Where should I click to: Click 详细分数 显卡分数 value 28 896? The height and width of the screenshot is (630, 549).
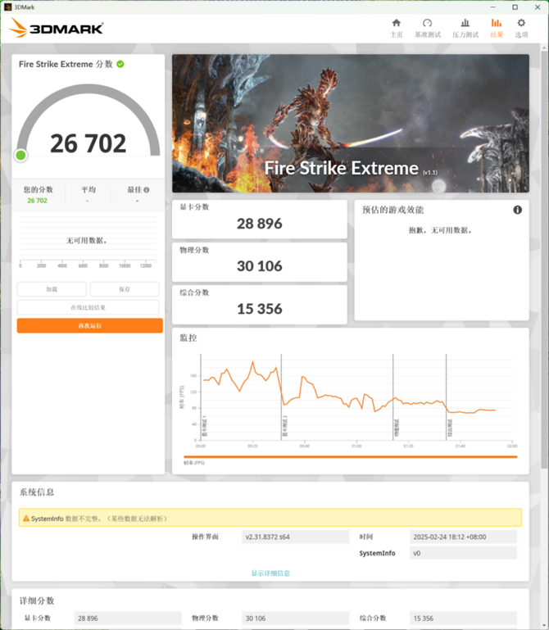click(127, 618)
